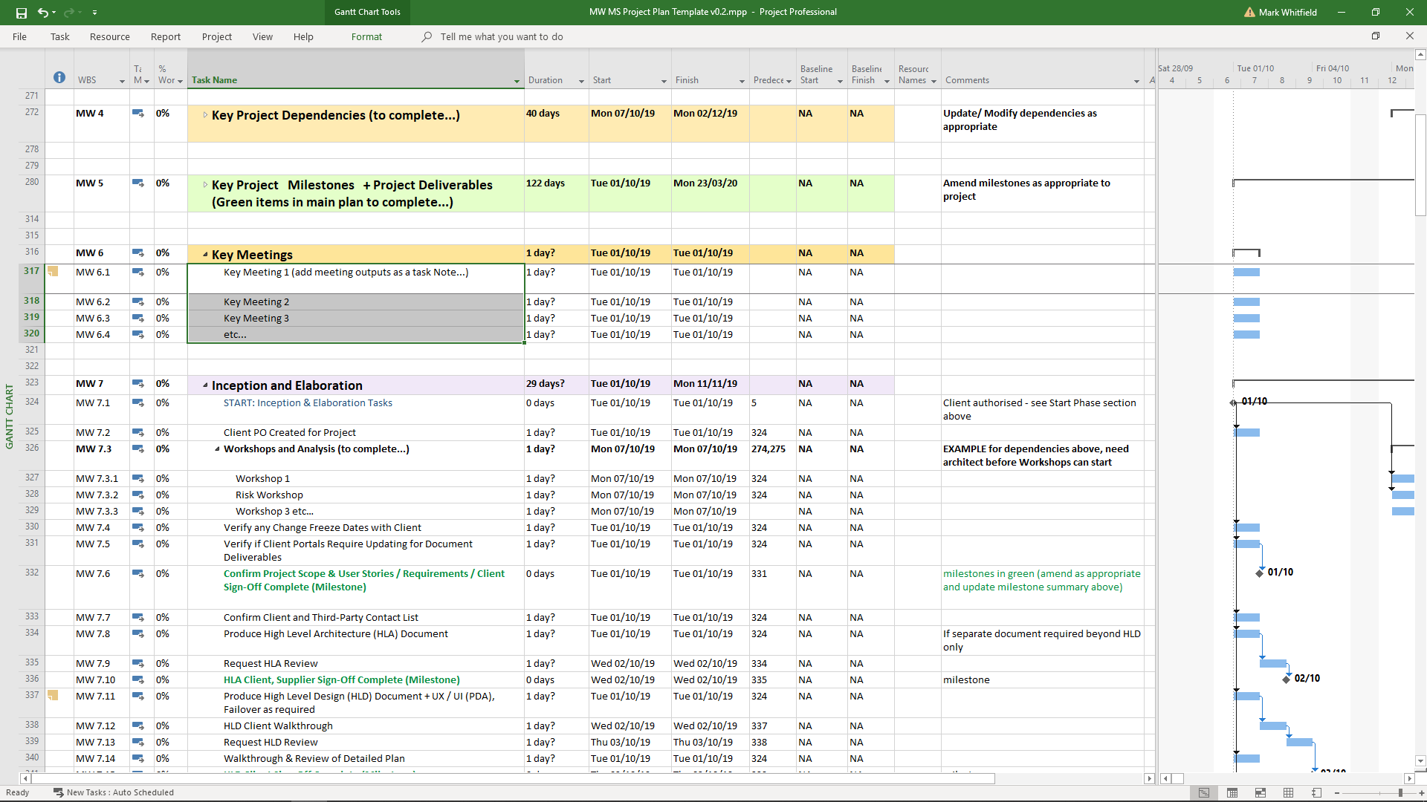The height and width of the screenshot is (802, 1427).
Task: Collapse the Key Meetings summary task
Action: (205, 255)
